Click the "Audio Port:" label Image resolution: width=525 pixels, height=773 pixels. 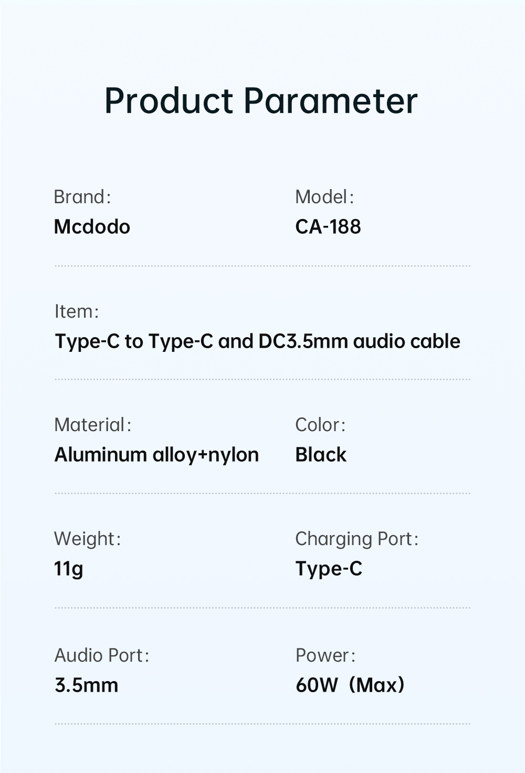(102, 655)
